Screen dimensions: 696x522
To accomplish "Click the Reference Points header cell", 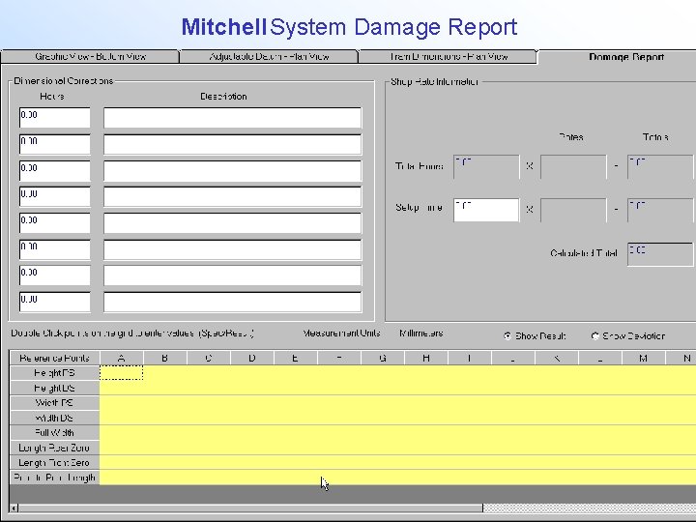I will [x=54, y=358].
